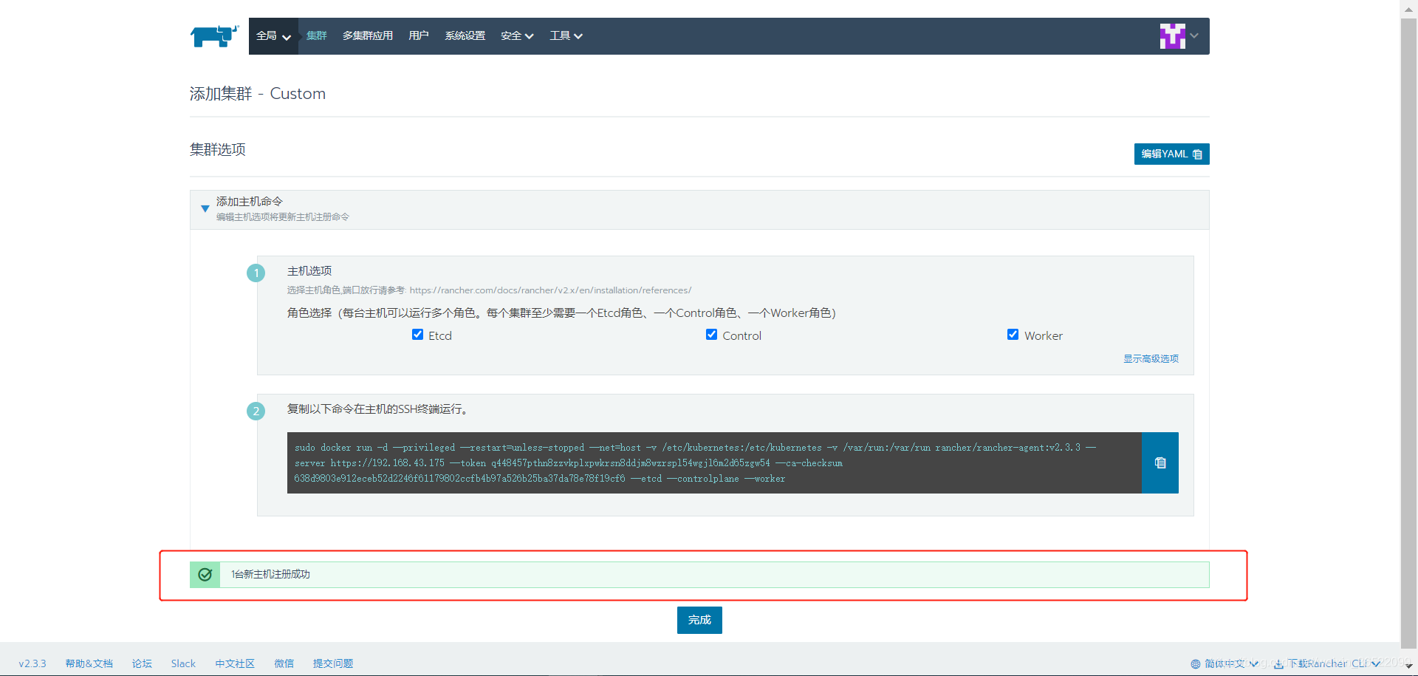Click the download Rancher CLI icon
The width and height of the screenshot is (1418, 676).
(x=1278, y=664)
